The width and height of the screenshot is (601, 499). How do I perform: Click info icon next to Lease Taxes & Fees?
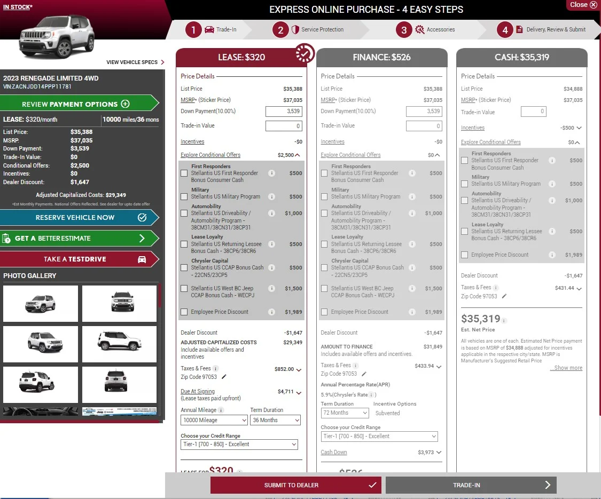tap(216, 368)
